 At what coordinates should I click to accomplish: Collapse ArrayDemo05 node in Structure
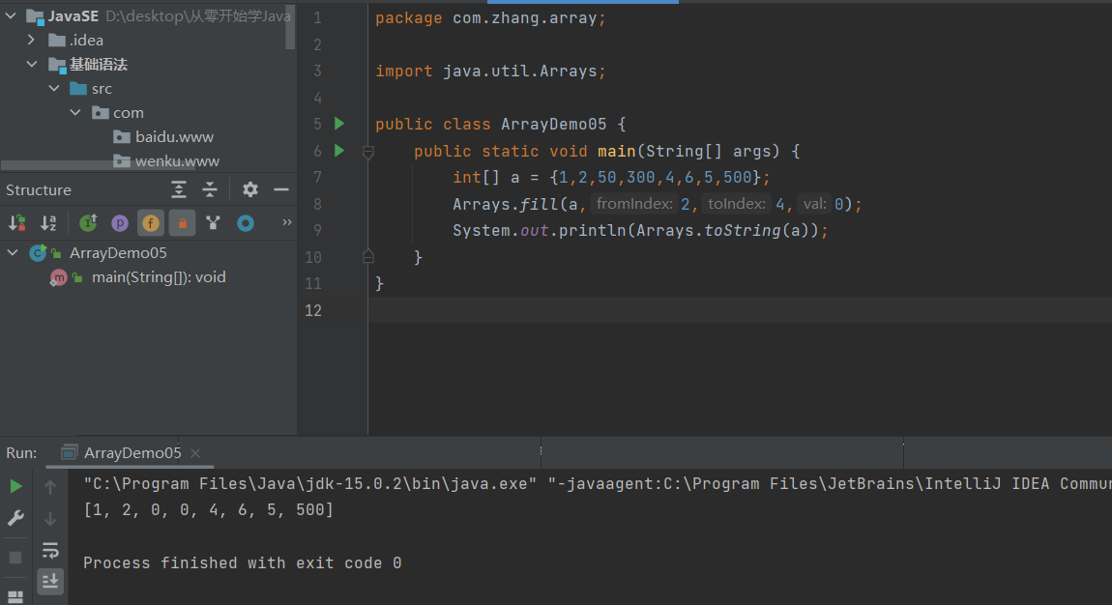point(12,252)
